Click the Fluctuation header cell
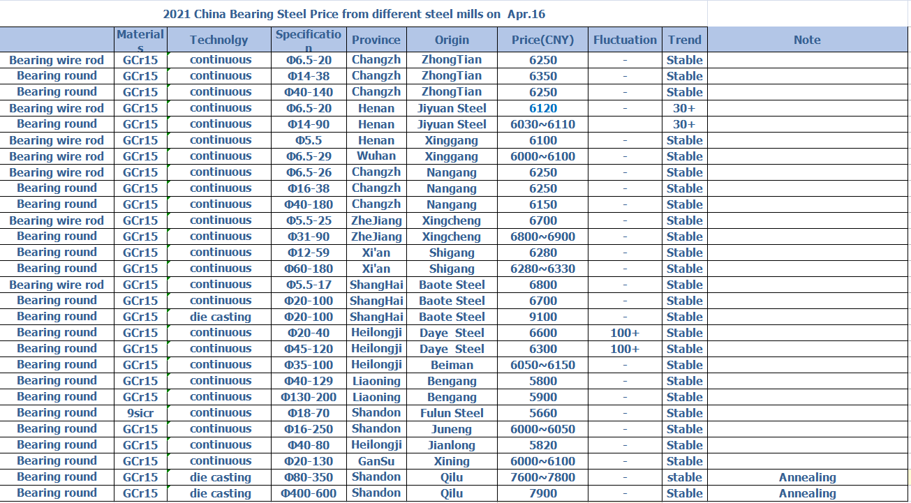Image resolution: width=911 pixels, height=503 pixels. pyautogui.click(x=625, y=40)
